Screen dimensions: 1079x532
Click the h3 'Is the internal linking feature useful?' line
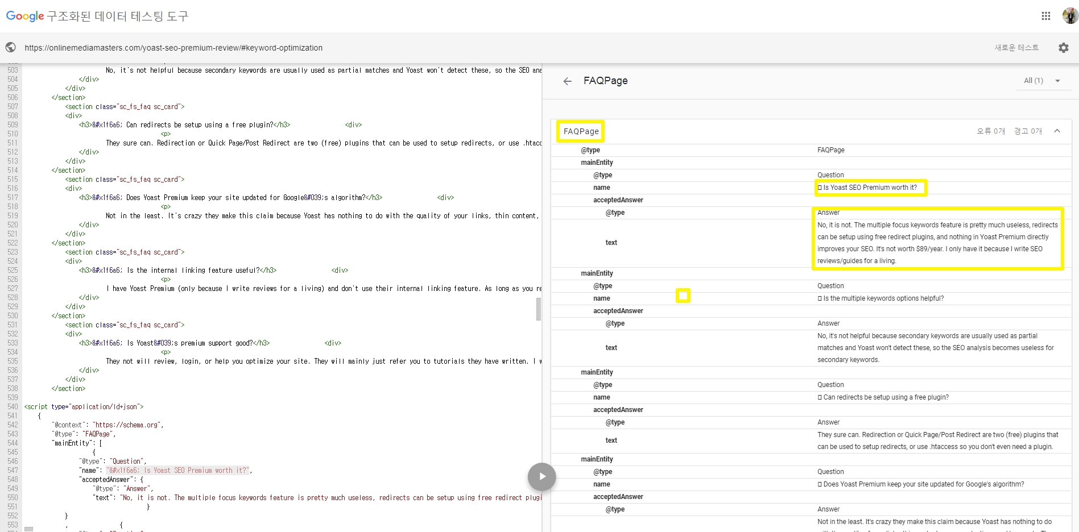(x=177, y=271)
